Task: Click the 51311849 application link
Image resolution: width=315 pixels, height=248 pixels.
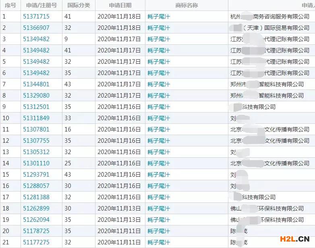Action: pyautogui.click(x=36, y=118)
